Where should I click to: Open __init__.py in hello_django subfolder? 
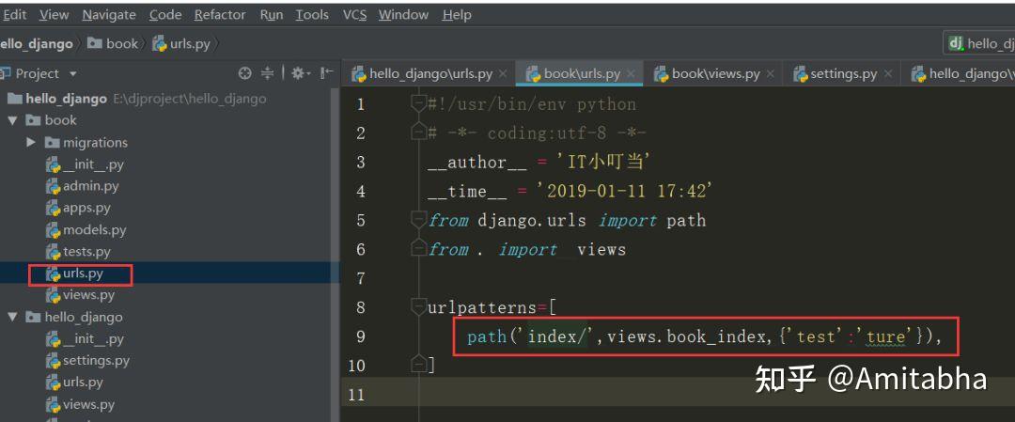coord(85,338)
